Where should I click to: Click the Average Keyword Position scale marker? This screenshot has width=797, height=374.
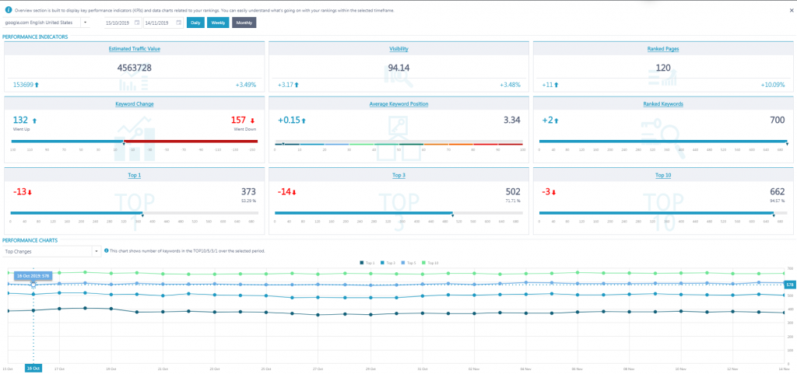(x=283, y=144)
